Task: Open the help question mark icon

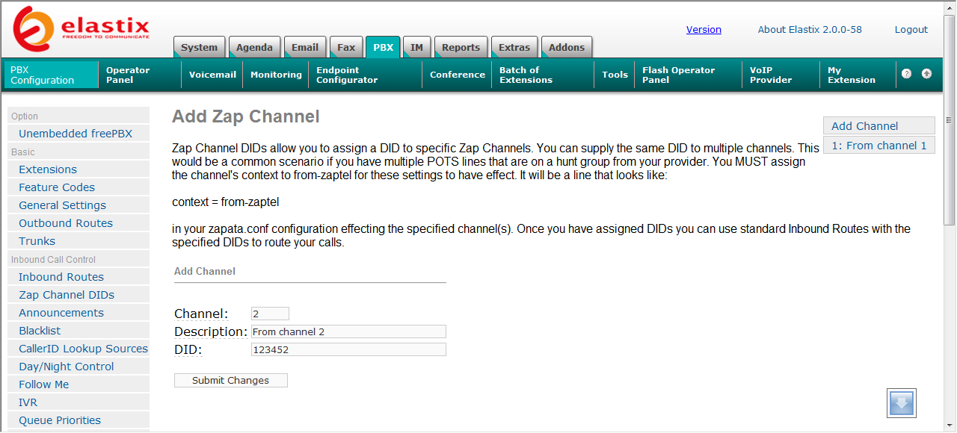Action: (907, 74)
